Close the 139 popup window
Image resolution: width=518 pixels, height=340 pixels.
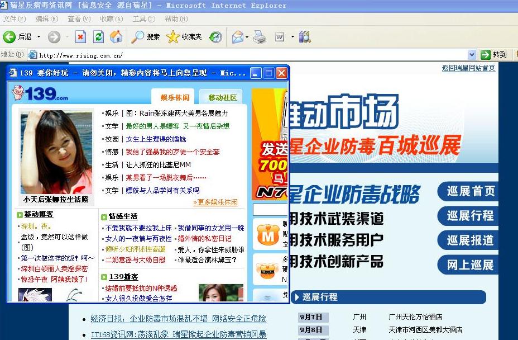281,73
